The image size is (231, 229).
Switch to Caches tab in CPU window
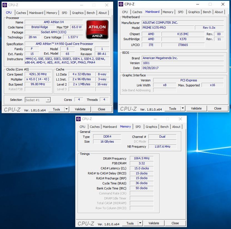pos(21,13)
